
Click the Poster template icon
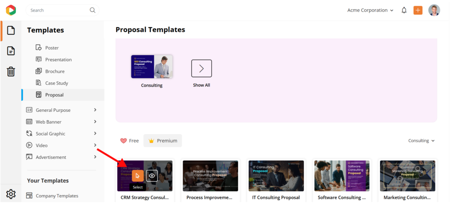click(39, 47)
